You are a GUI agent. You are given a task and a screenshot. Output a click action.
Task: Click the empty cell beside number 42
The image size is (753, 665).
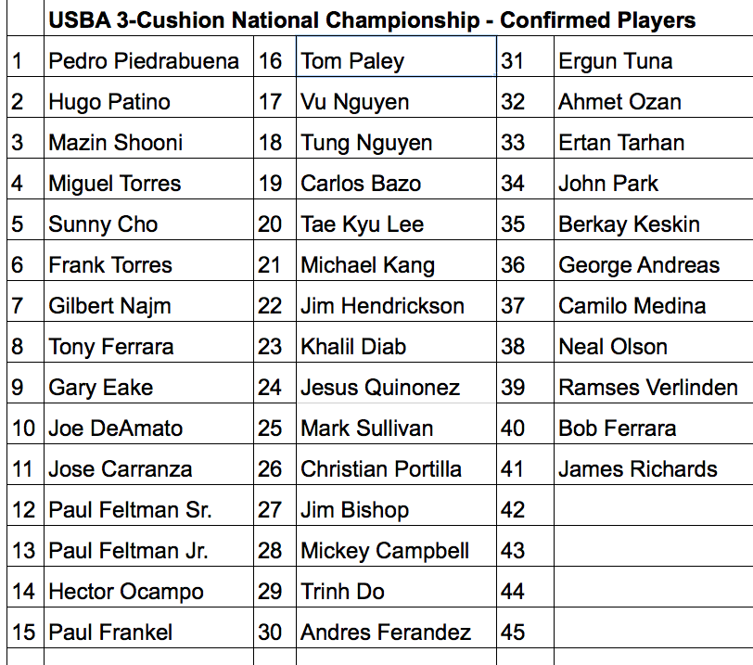(x=653, y=505)
